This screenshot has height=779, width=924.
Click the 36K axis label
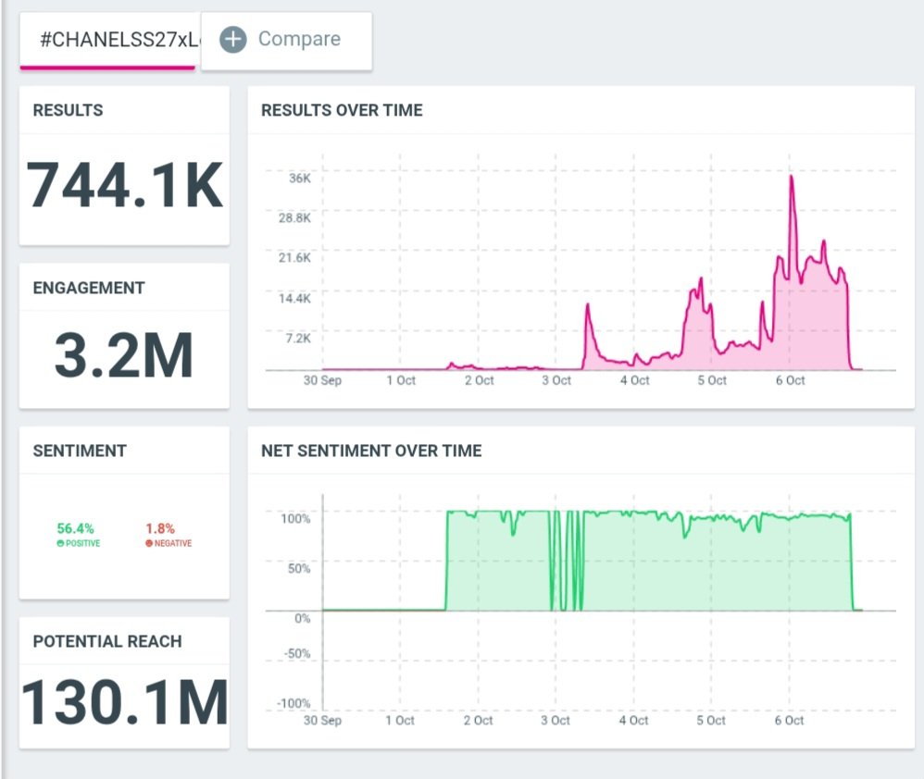[299, 178]
